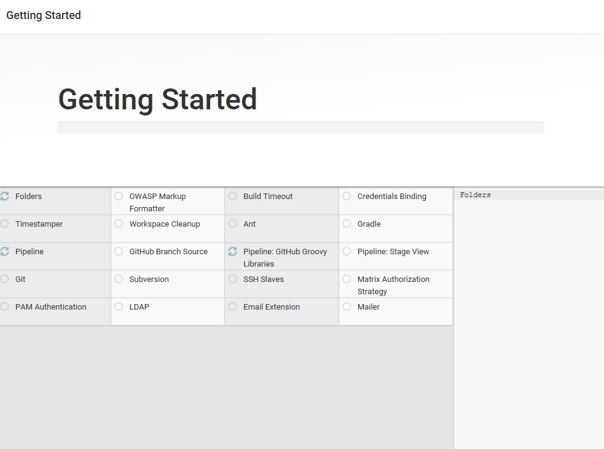Click the status circle beside LDAP

(x=119, y=307)
